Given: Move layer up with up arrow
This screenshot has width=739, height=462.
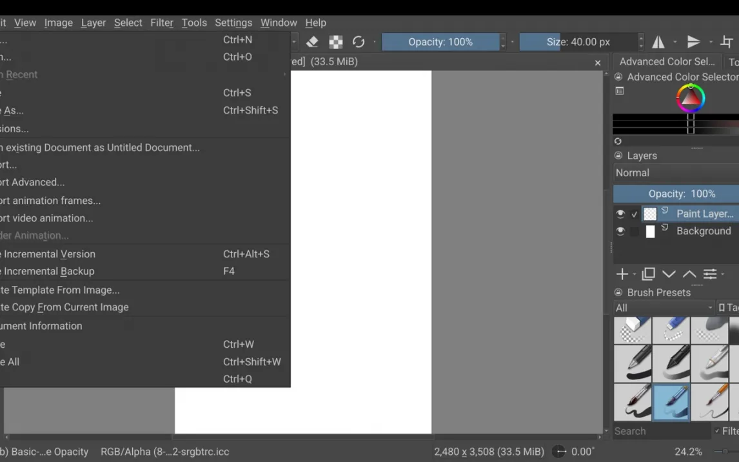Looking at the screenshot, I should pyautogui.click(x=689, y=274).
